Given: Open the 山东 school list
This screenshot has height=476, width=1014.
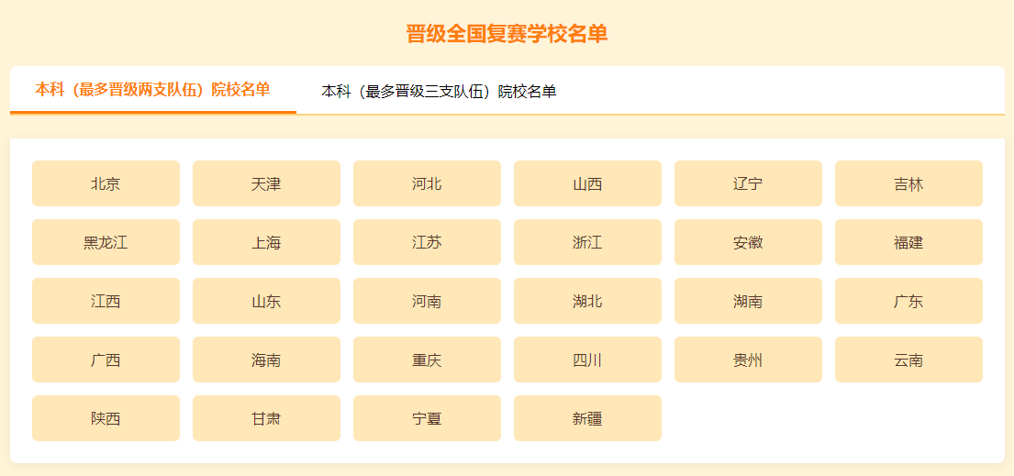Looking at the screenshot, I should 266,301.
